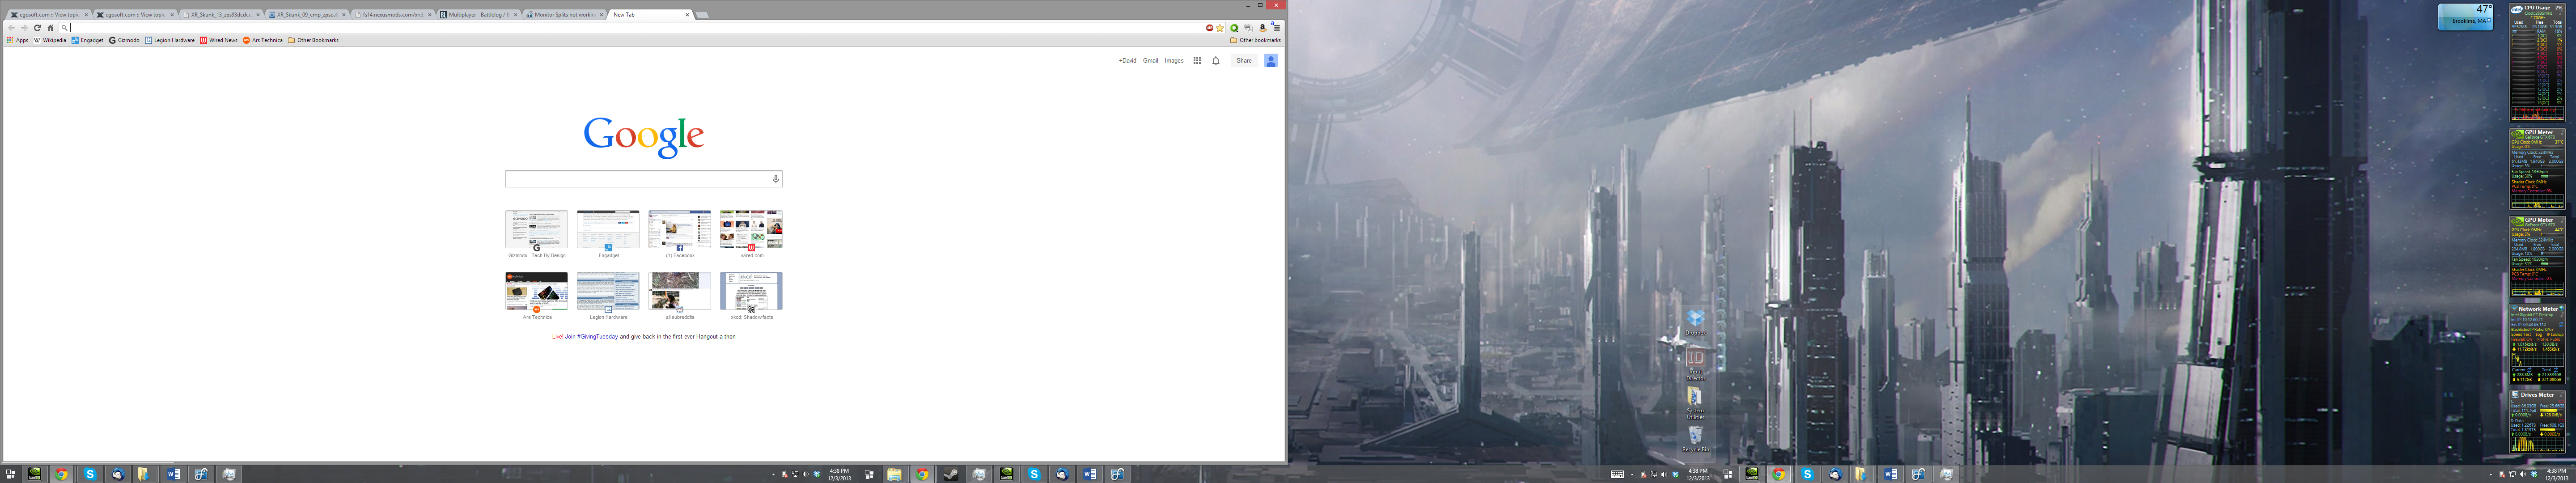Reload the current Chrome page
The width and height of the screenshot is (2576, 483).
(37, 28)
